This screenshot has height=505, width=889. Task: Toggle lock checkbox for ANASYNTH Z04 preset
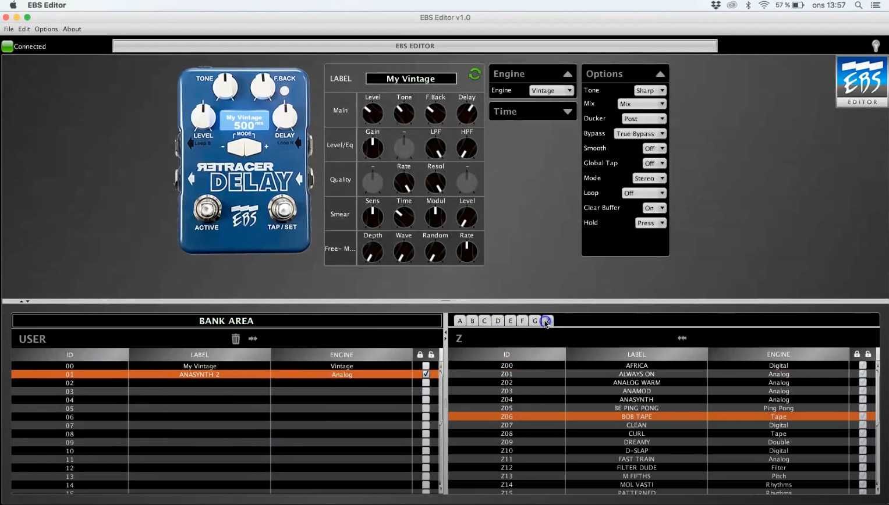tap(863, 399)
